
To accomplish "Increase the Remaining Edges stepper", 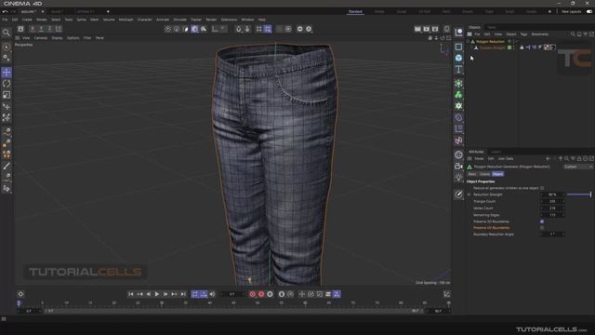I will pos(563,214).
